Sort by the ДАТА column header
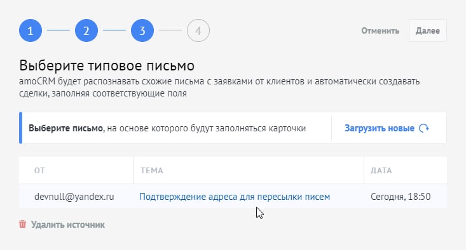 coord(381,171)
